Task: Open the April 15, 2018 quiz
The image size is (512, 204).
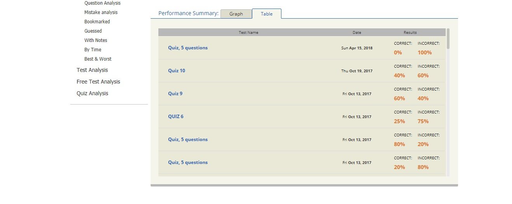Action: point(188,48)
